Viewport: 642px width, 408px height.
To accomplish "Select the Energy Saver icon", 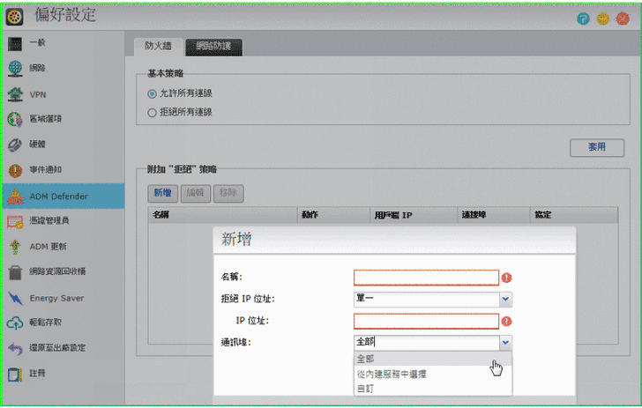I will [16, 299].
